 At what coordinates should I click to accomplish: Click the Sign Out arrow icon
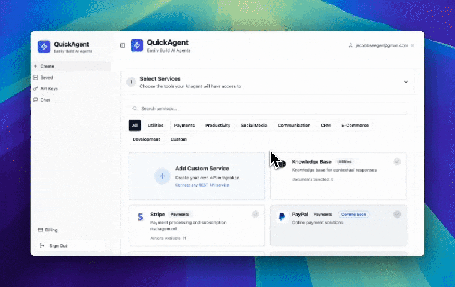(x=42, y=246)
